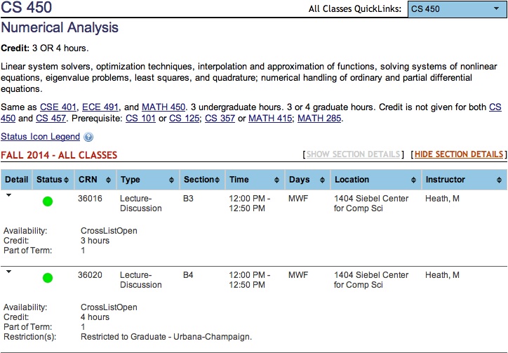Image resolution: width=508 pixels, height=353 pixels.
Task: Open the CSE 401 course link
Action: tap(58, 107)
